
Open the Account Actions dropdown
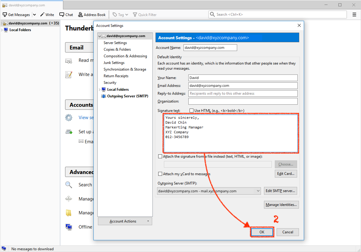pyautogui.click(x=125, y=221)
